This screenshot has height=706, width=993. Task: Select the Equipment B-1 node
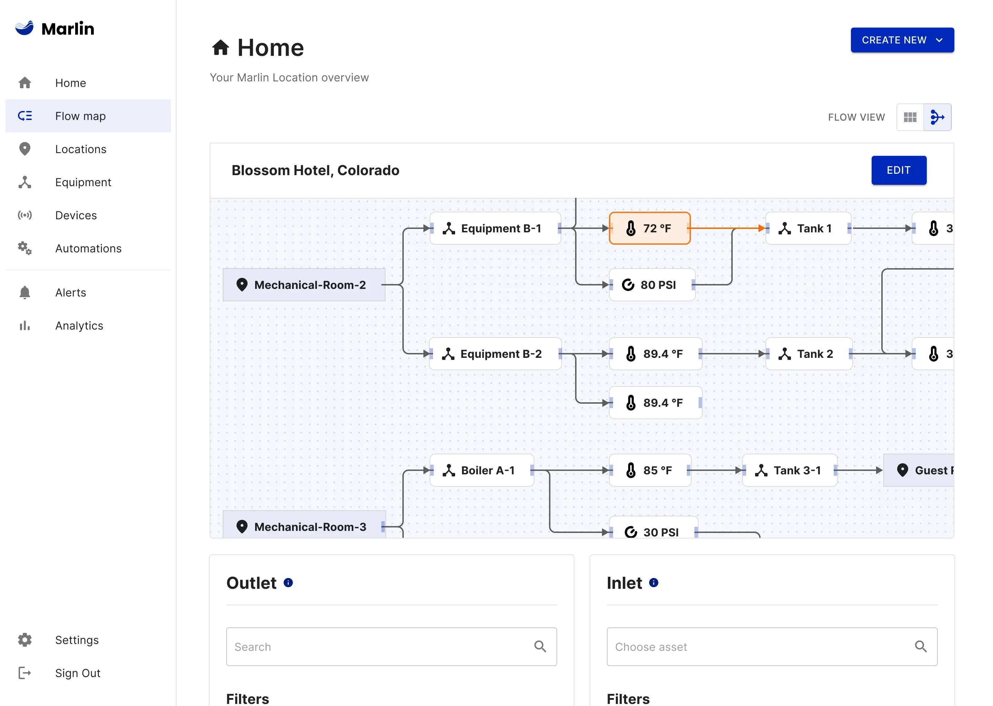(x=495, y=228)
